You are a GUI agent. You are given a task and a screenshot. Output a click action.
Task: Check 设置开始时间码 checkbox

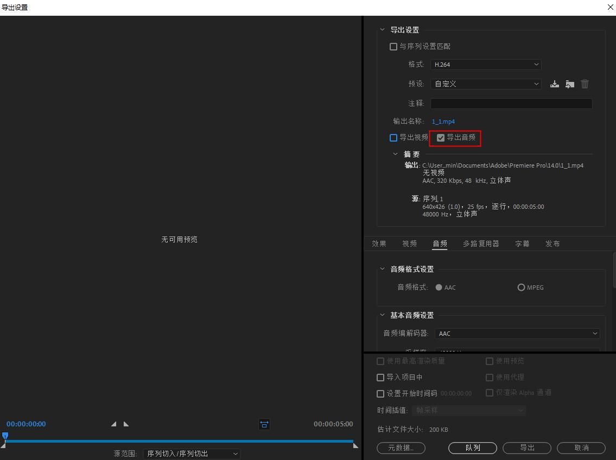click(x=380, y=394)
